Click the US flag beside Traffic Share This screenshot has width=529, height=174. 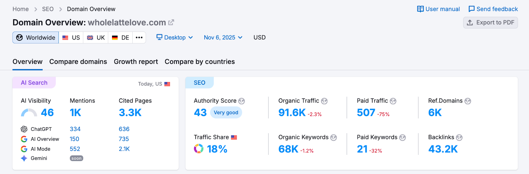click(234, 137)
